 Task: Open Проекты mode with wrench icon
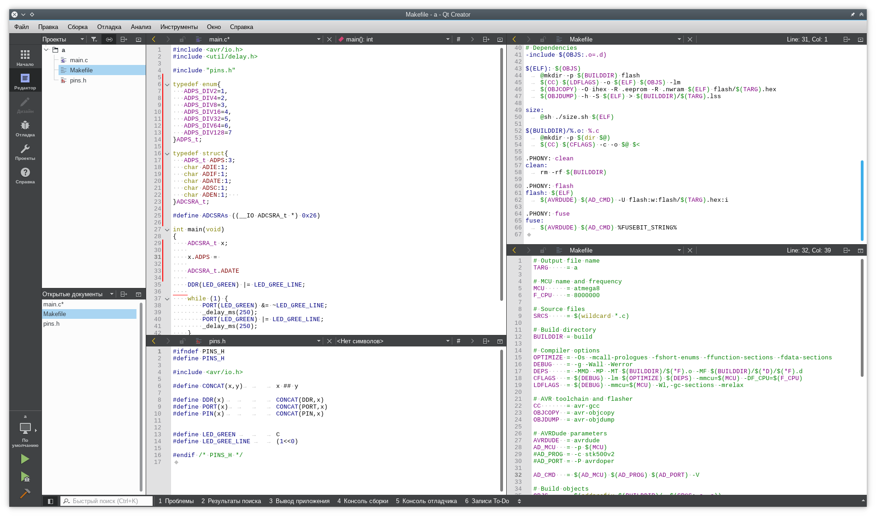pos(25,151)
